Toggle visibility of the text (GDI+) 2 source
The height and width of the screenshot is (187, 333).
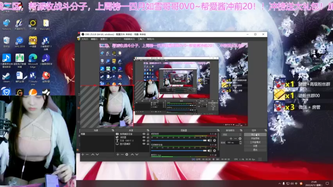(x=144, y=140)
